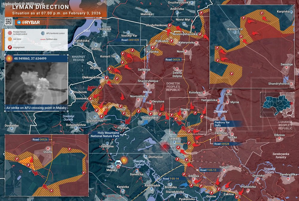The height and width of the screenshot is (201, 299).
Task: Click the Oskil river label
Action: [x=87, y=31]
